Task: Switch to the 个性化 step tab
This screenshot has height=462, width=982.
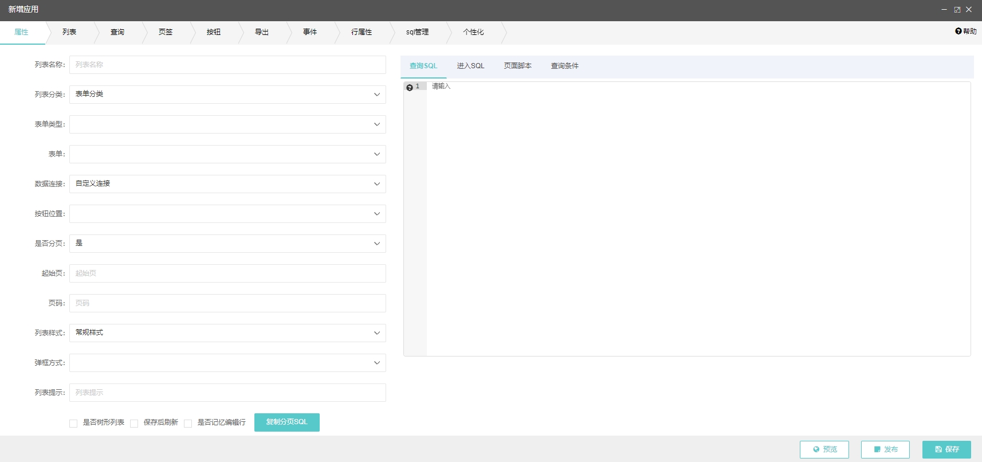Action: point(473,32)
